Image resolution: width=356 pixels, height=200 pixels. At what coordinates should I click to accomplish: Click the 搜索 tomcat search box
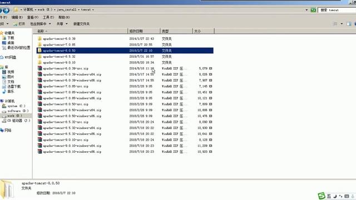coord(337,10)
